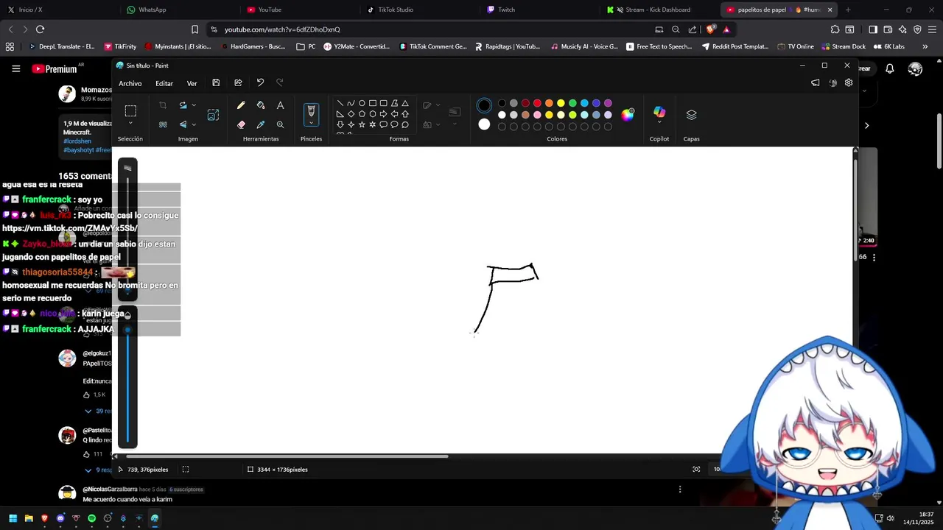Image resolution: width=943 pixels, height=530 pixels.
Task: Open YouTube hamburger guide menu
Action: pos(15,68)
